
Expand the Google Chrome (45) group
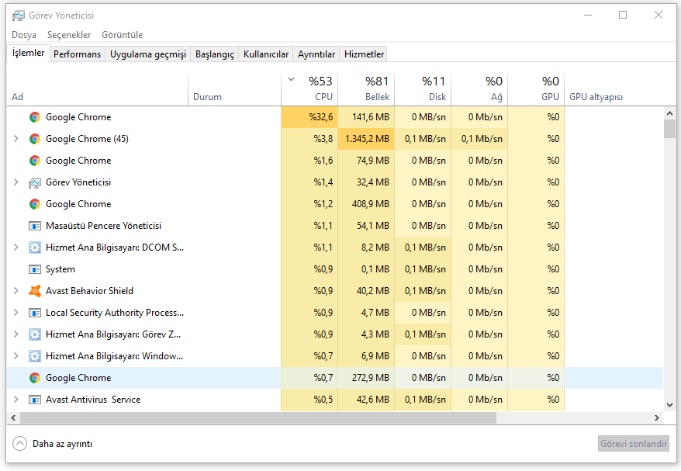(x=16, y=139)
